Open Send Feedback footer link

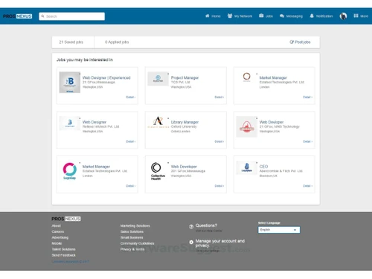pos(63,255)
